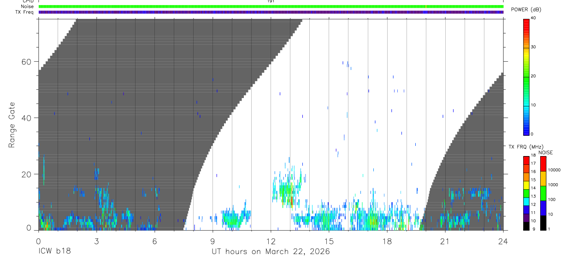This screenshot has height=261, width=566.
Task: Click the CPID value 191
Action: coord(271,1)
